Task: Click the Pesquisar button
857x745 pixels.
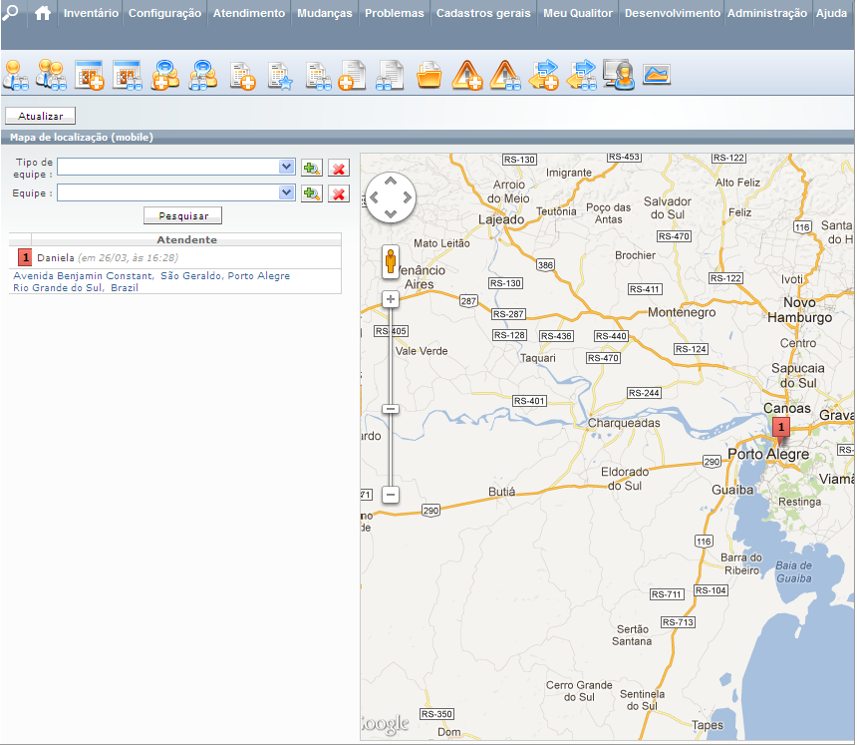Action: (182, 215)
